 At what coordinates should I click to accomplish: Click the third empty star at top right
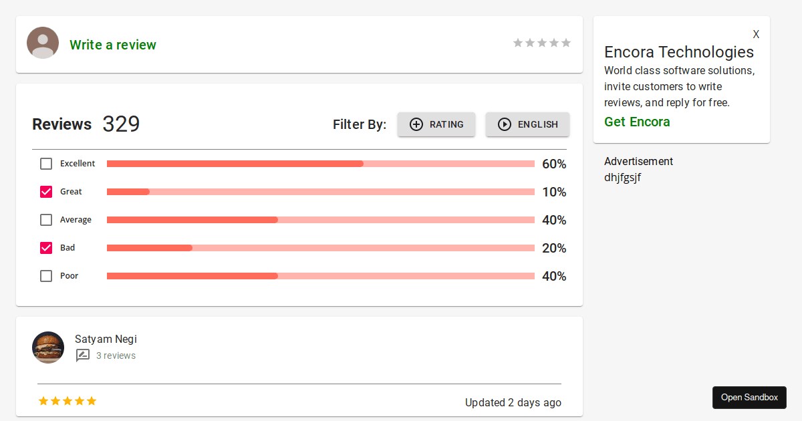point(542,42)
